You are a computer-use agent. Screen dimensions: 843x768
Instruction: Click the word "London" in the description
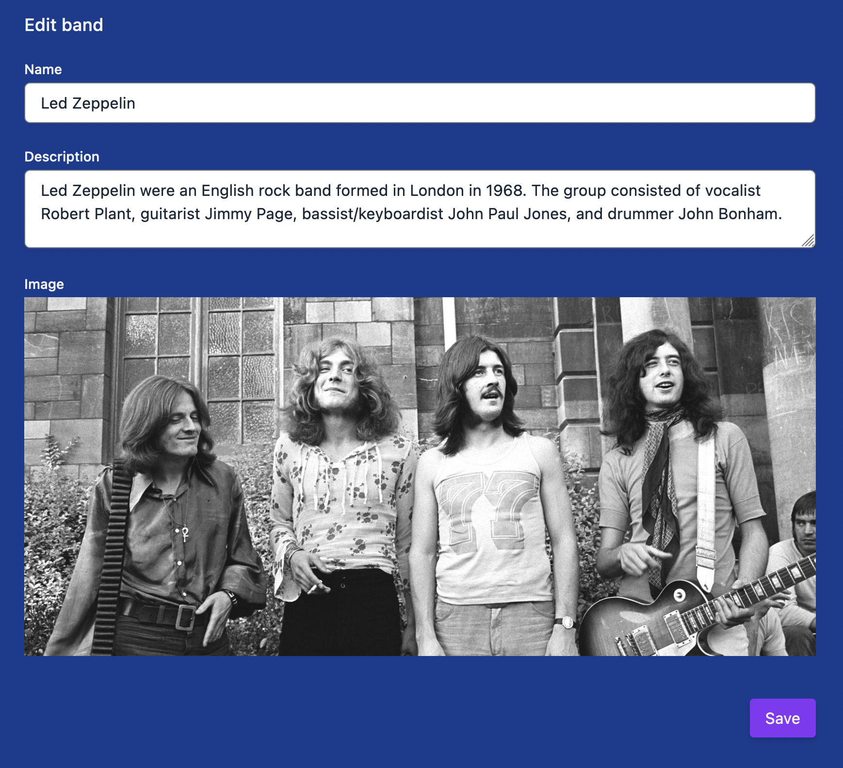click(437, 191)
